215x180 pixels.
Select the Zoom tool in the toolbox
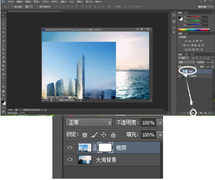point(3,95)
